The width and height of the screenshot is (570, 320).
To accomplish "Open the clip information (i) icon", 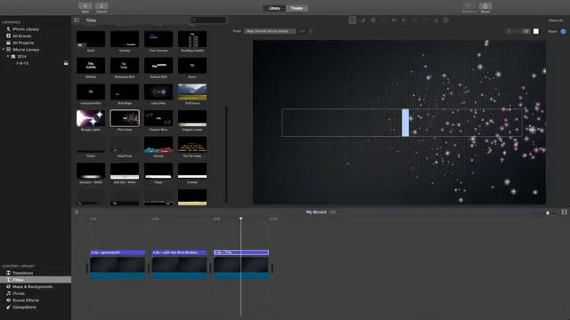I will click(x=445, y=20).
